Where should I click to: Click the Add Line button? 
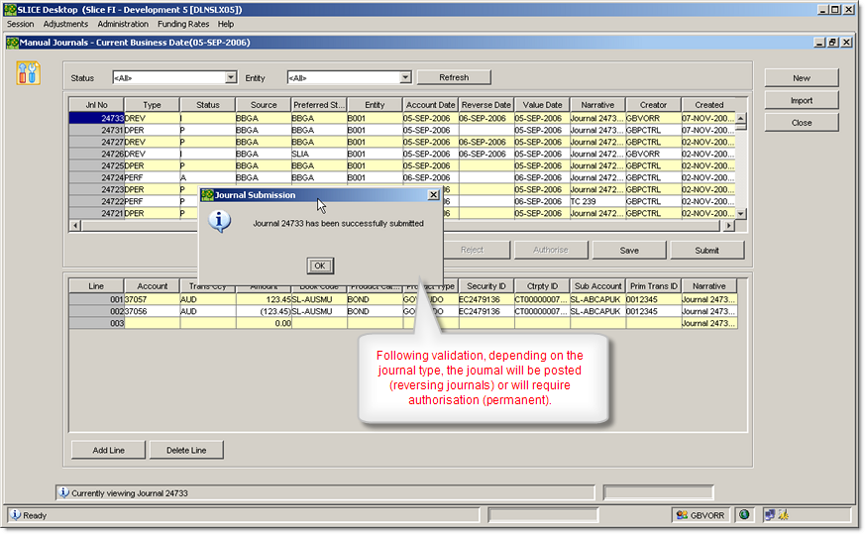(x=109, y=451)
